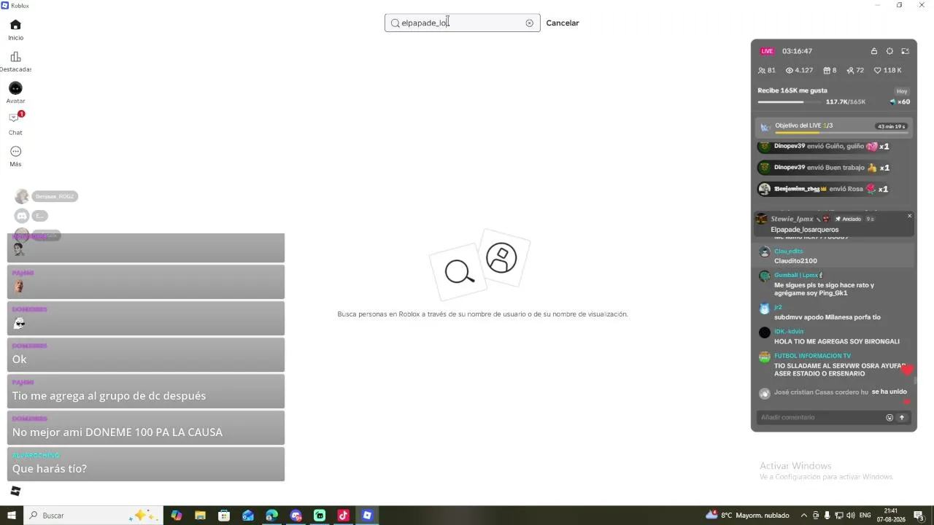Open FUTBOL INFORMACION TV username
934x525 pixels.
(812, 356)
